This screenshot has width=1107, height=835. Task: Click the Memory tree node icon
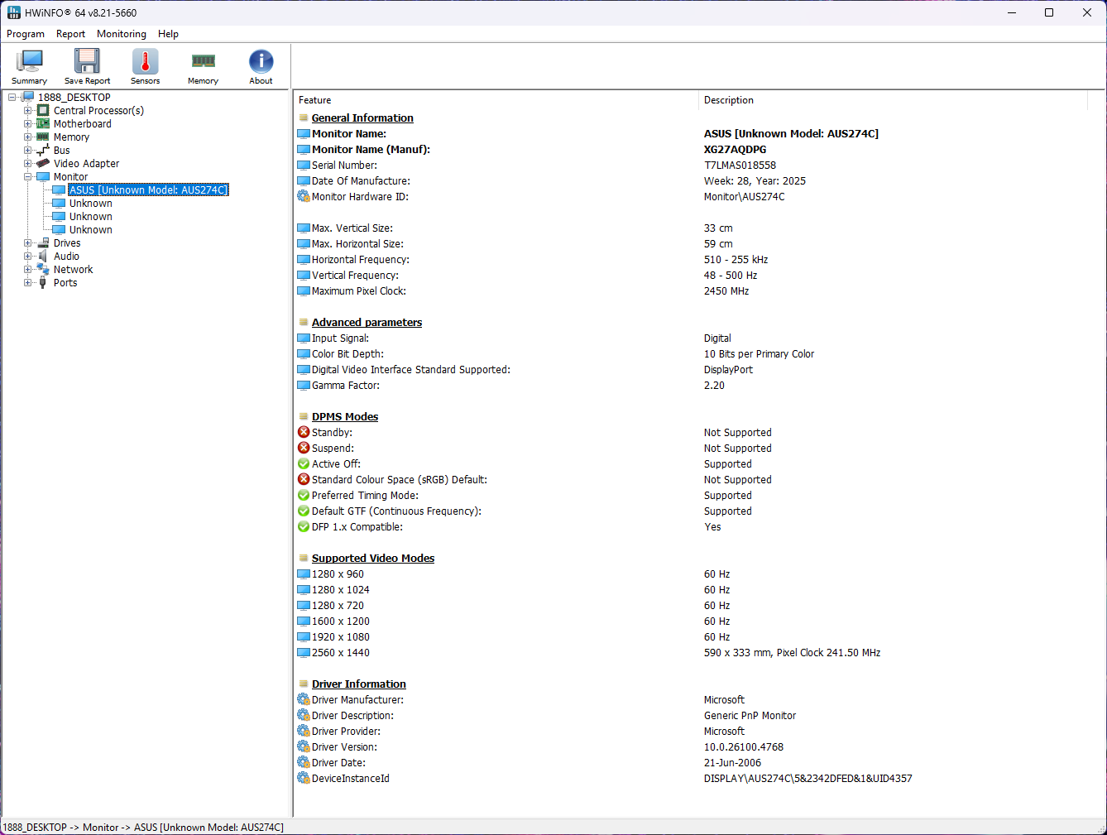point(43,137)
